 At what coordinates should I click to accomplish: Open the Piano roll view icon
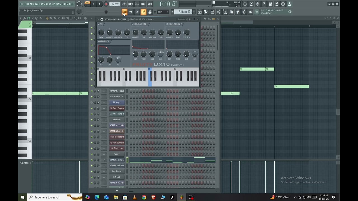206,12
